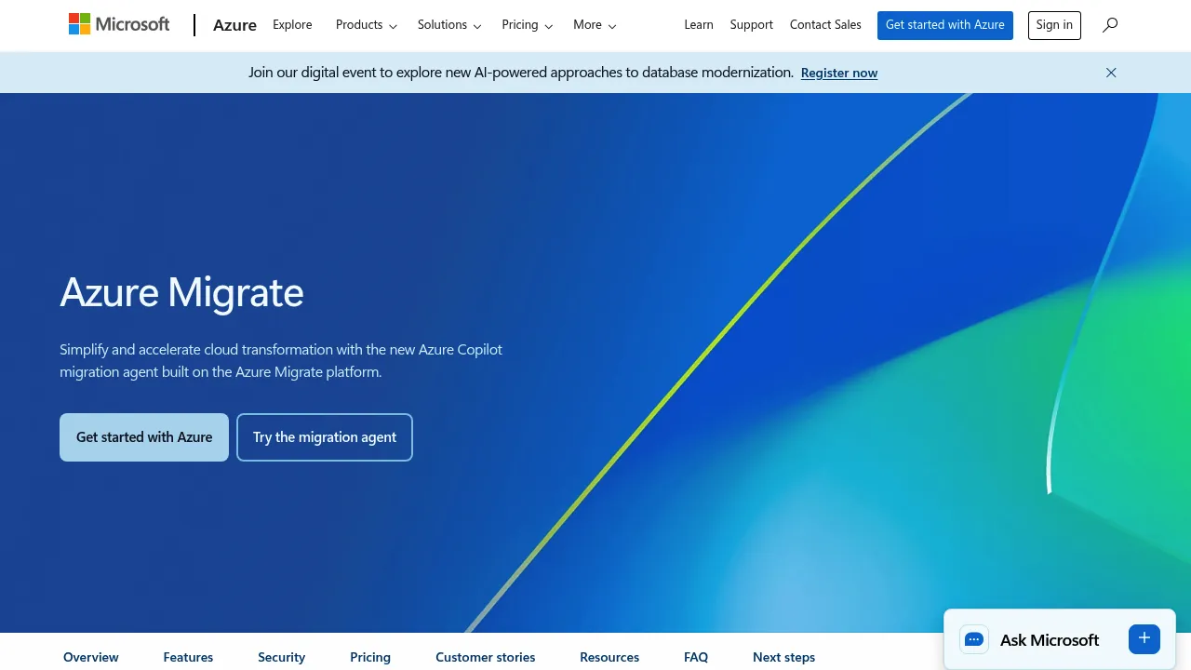Open the Customer stories tab

[486, 657]
